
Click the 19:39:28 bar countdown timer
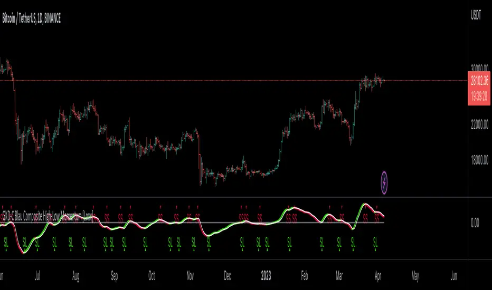479,96
